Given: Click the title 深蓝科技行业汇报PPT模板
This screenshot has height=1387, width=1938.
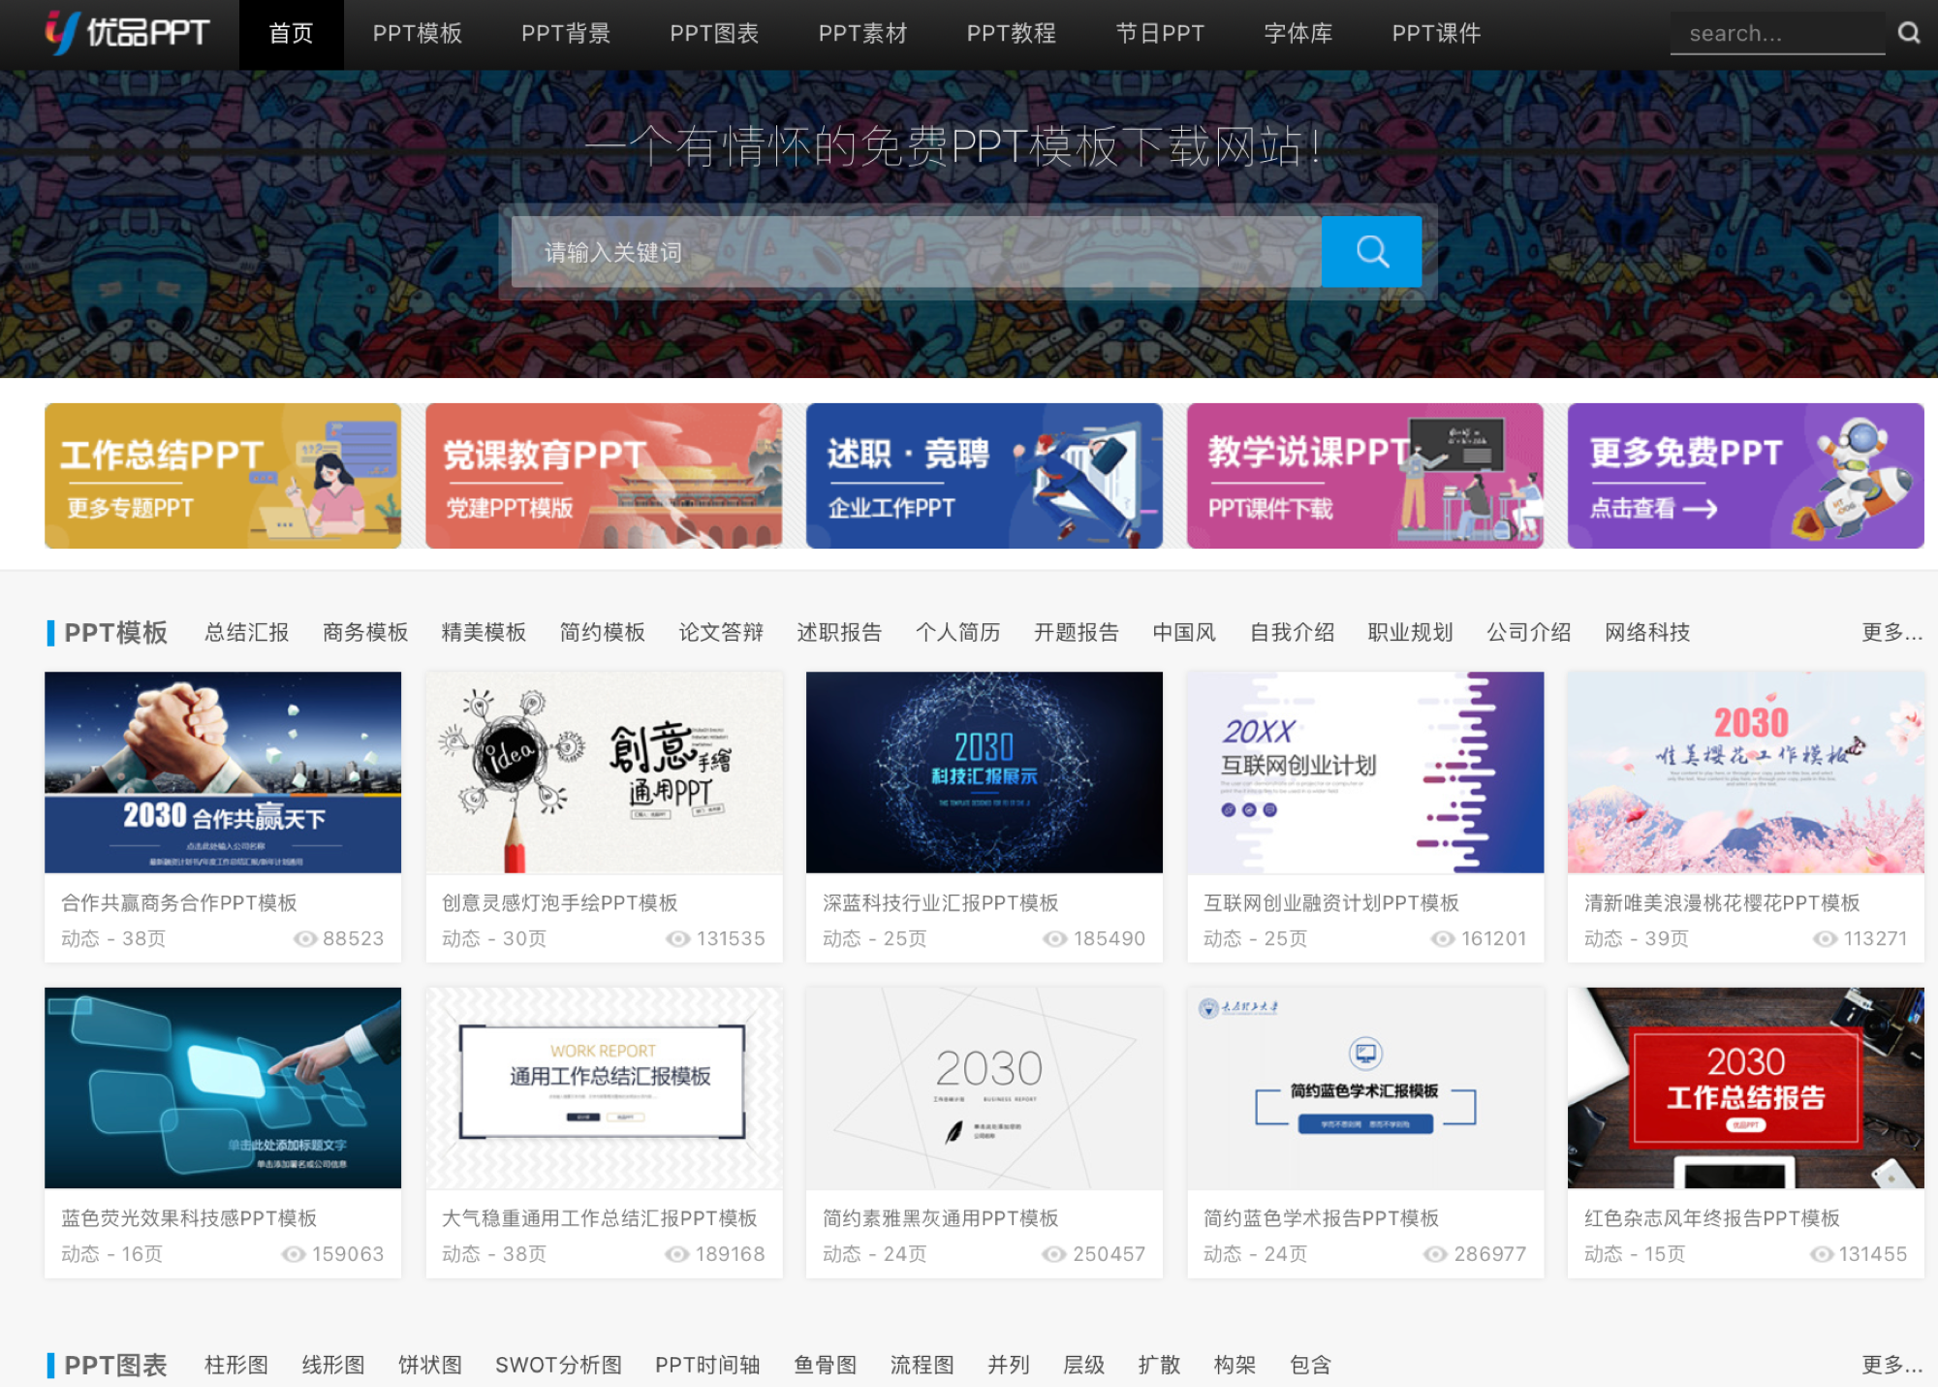Looking at the screenshot, I should (x=941, y=903).
